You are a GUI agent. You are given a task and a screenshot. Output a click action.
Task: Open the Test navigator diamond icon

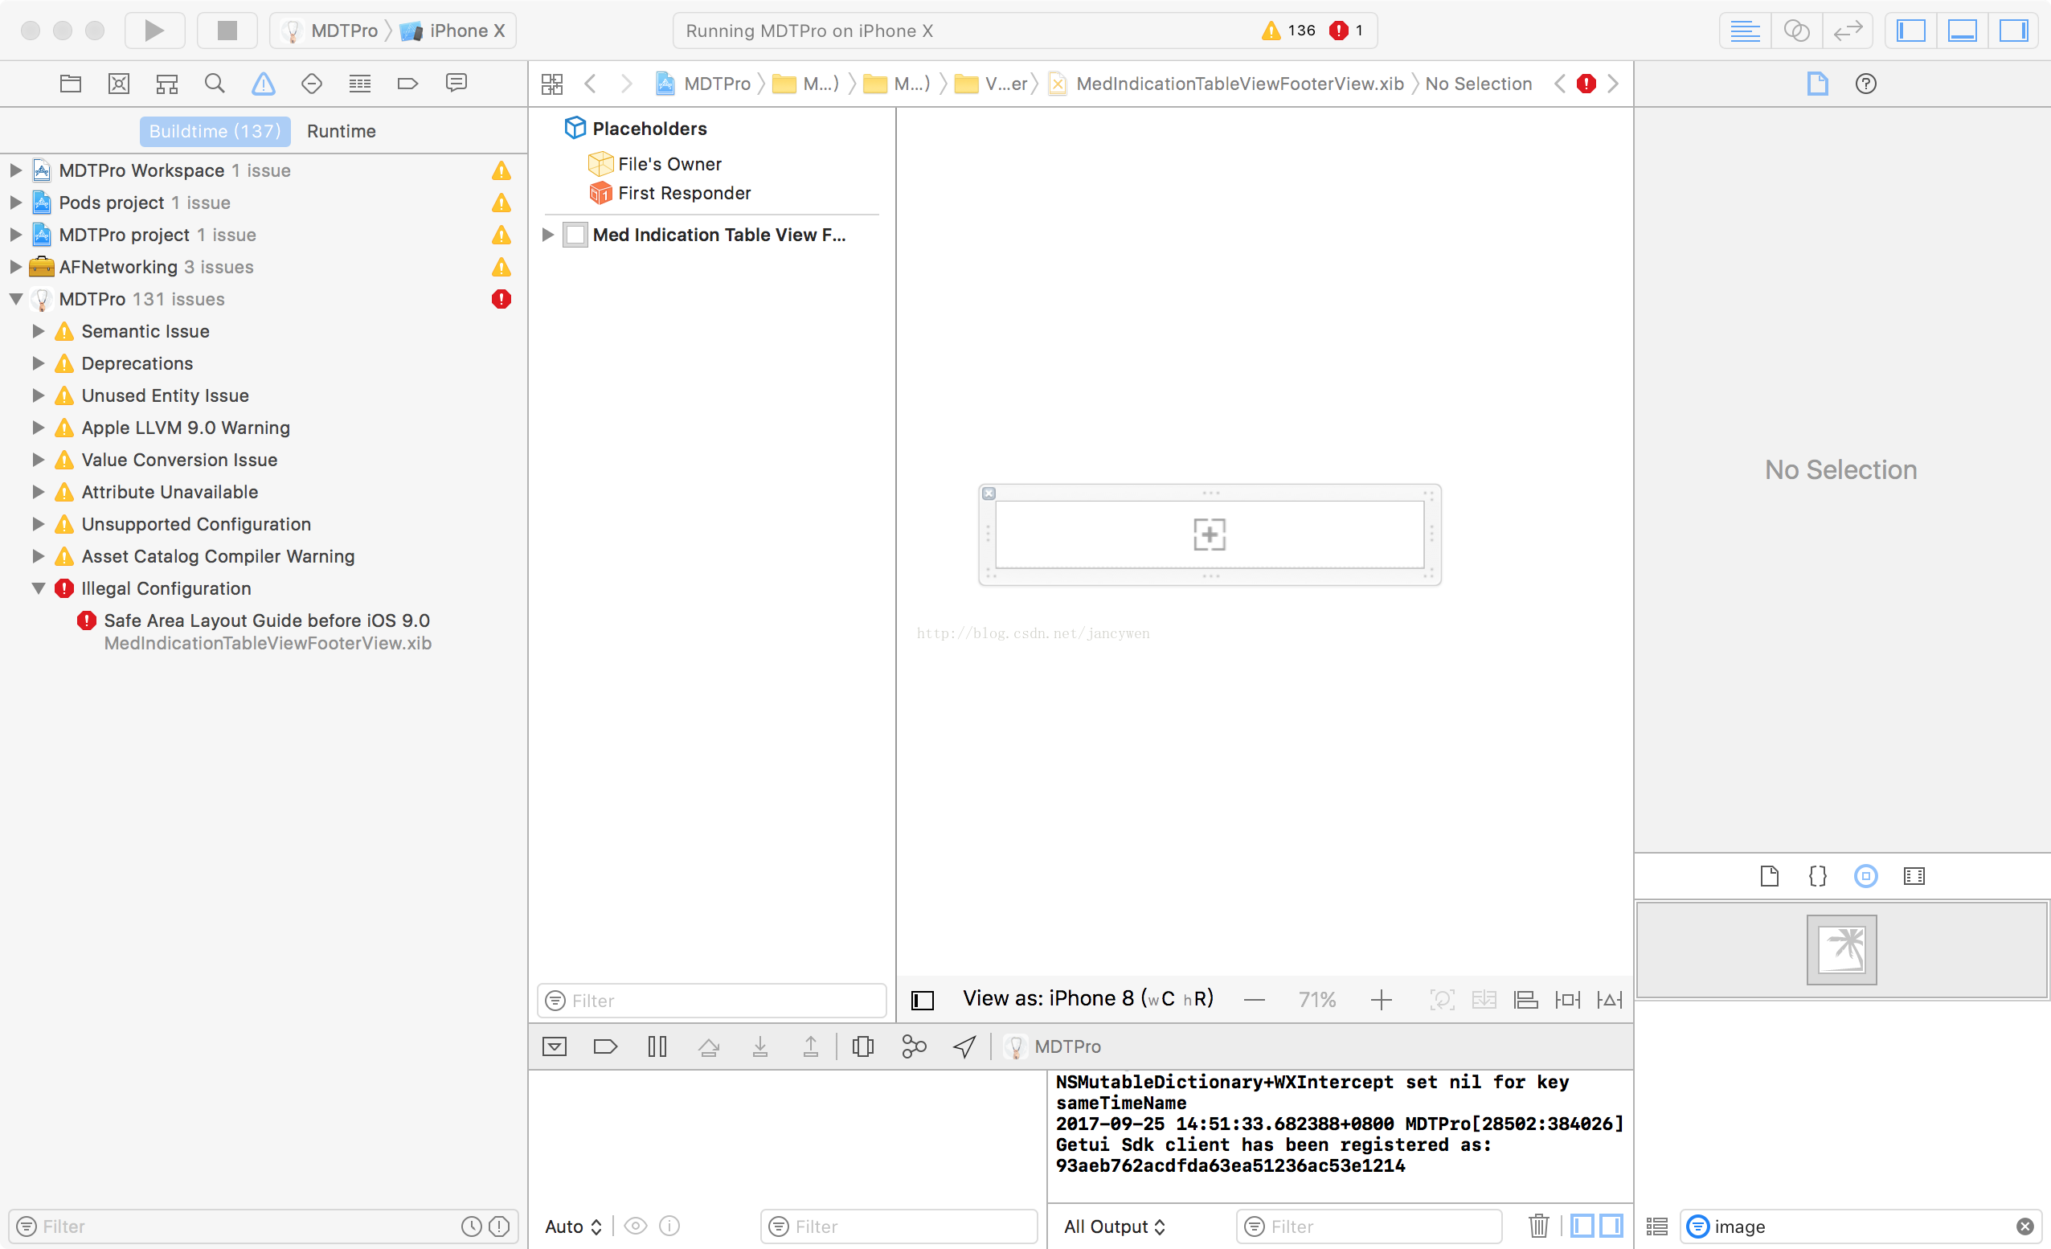click(311, 84)
